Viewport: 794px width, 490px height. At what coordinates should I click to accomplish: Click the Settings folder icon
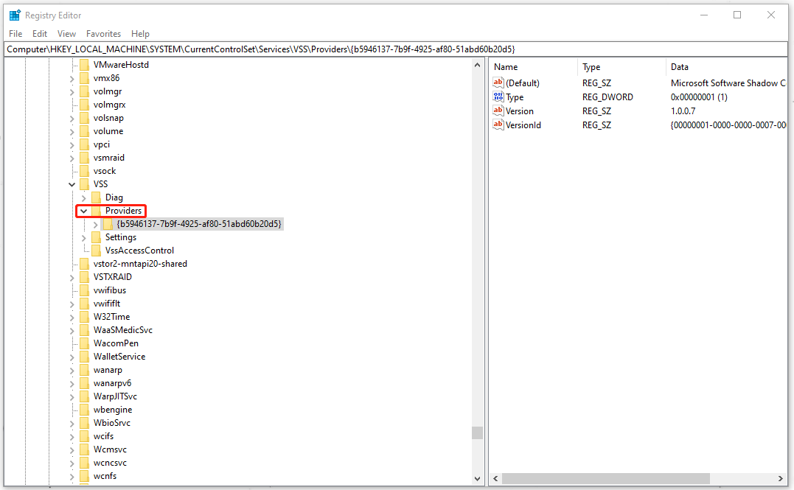97,237
